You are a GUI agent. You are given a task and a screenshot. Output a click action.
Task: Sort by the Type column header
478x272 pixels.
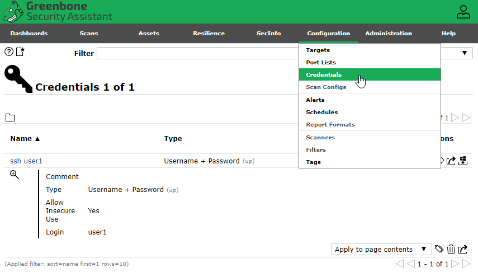(173, 139)
